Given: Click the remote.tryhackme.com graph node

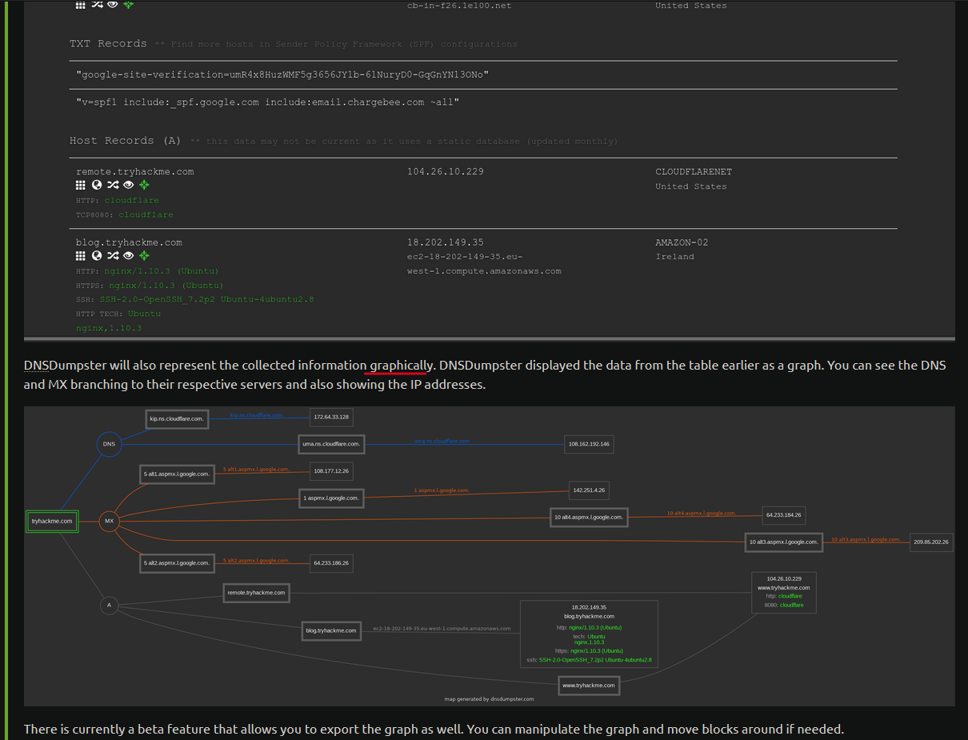Looking at the screenshot, I should point(256,593).
